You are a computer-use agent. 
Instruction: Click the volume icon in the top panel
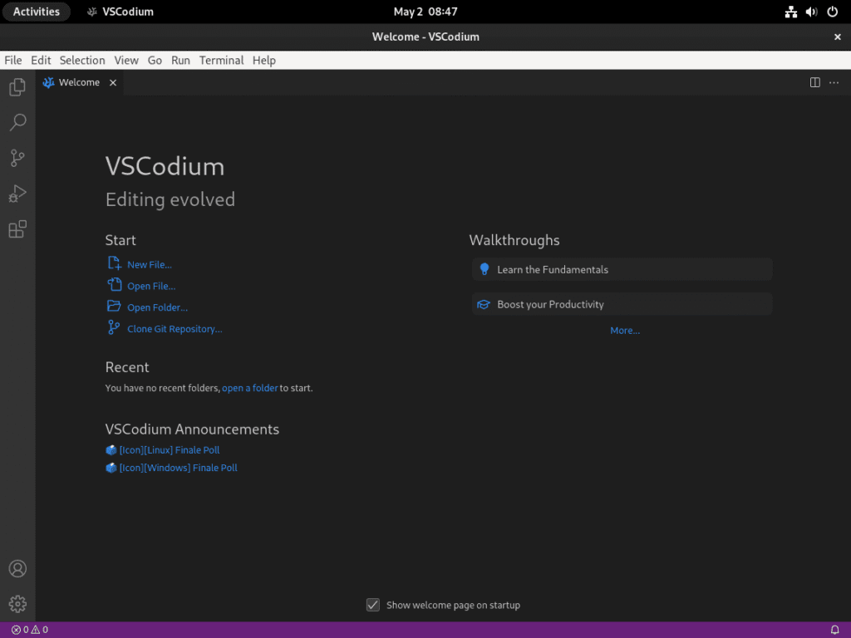[x=811, y=12]
